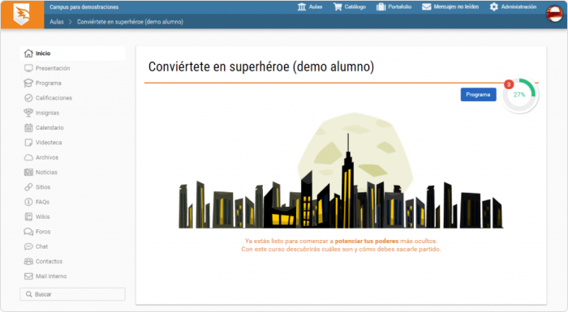The width and height of the screenshot is (568, 312).
Task: Click the unread messages envelope icon
Action: [427, 6]
